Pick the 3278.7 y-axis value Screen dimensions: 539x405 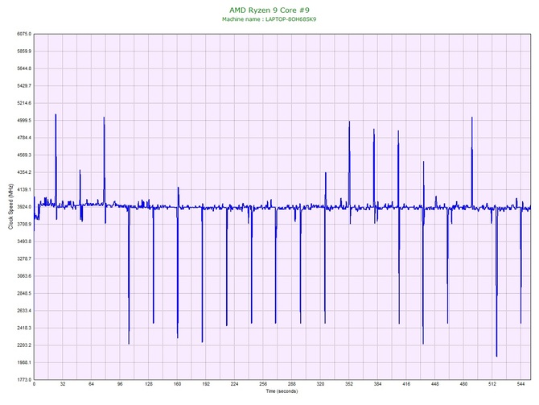24,258
